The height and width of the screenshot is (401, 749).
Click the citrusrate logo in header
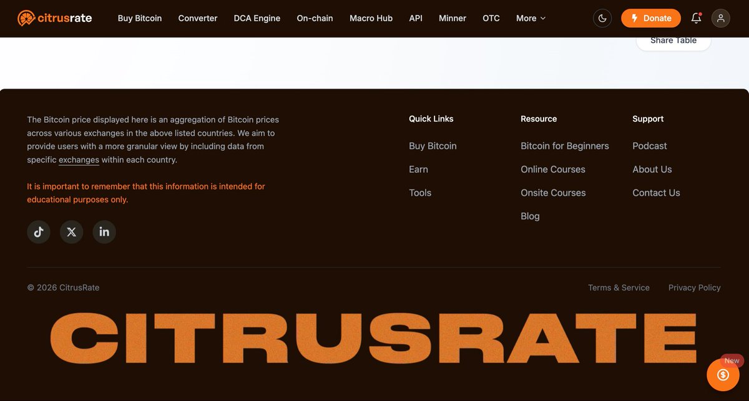point(55,18)
